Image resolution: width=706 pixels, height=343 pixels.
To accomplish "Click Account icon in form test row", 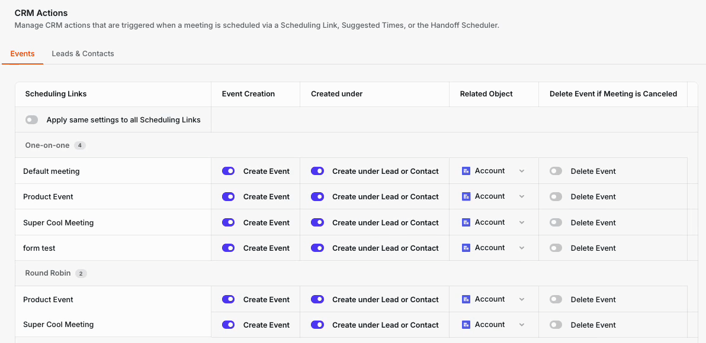I will pos(466,248).
